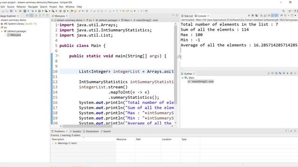This screenshot has width=298, height=167.
Task: Click the Remove Launch X icon in Console
Action: pyautogui.click(x=252, y=15)
